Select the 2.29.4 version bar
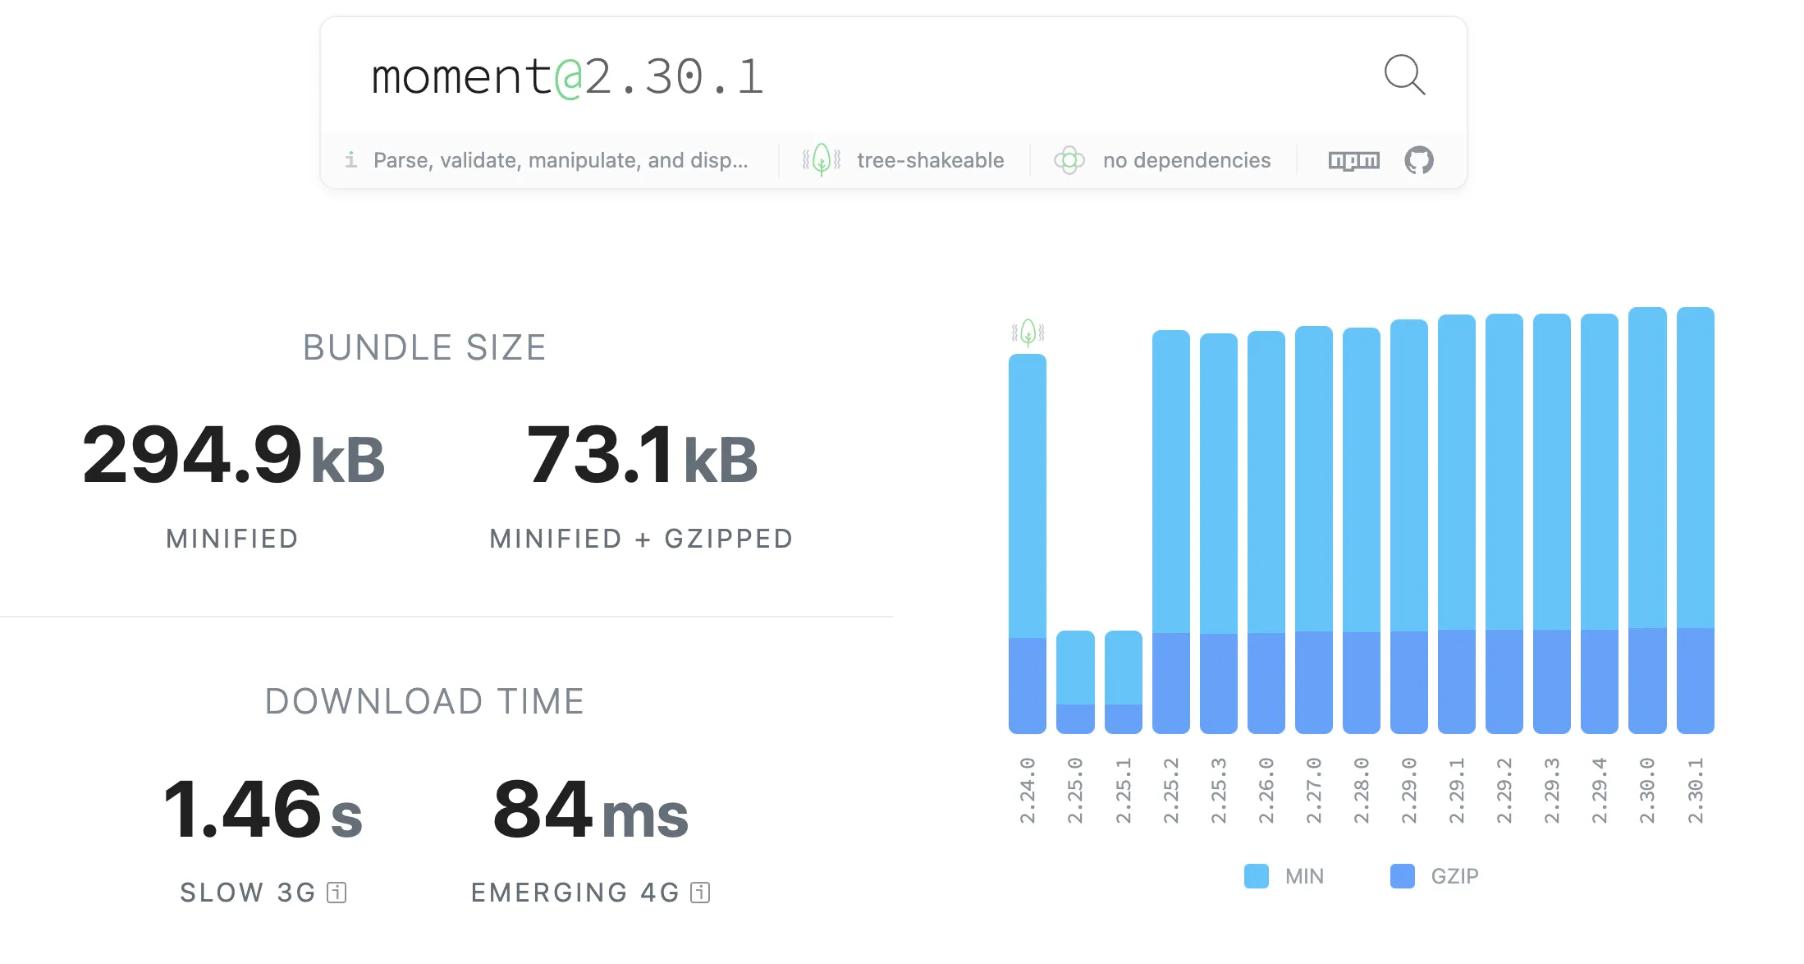 coord(1599,522)
